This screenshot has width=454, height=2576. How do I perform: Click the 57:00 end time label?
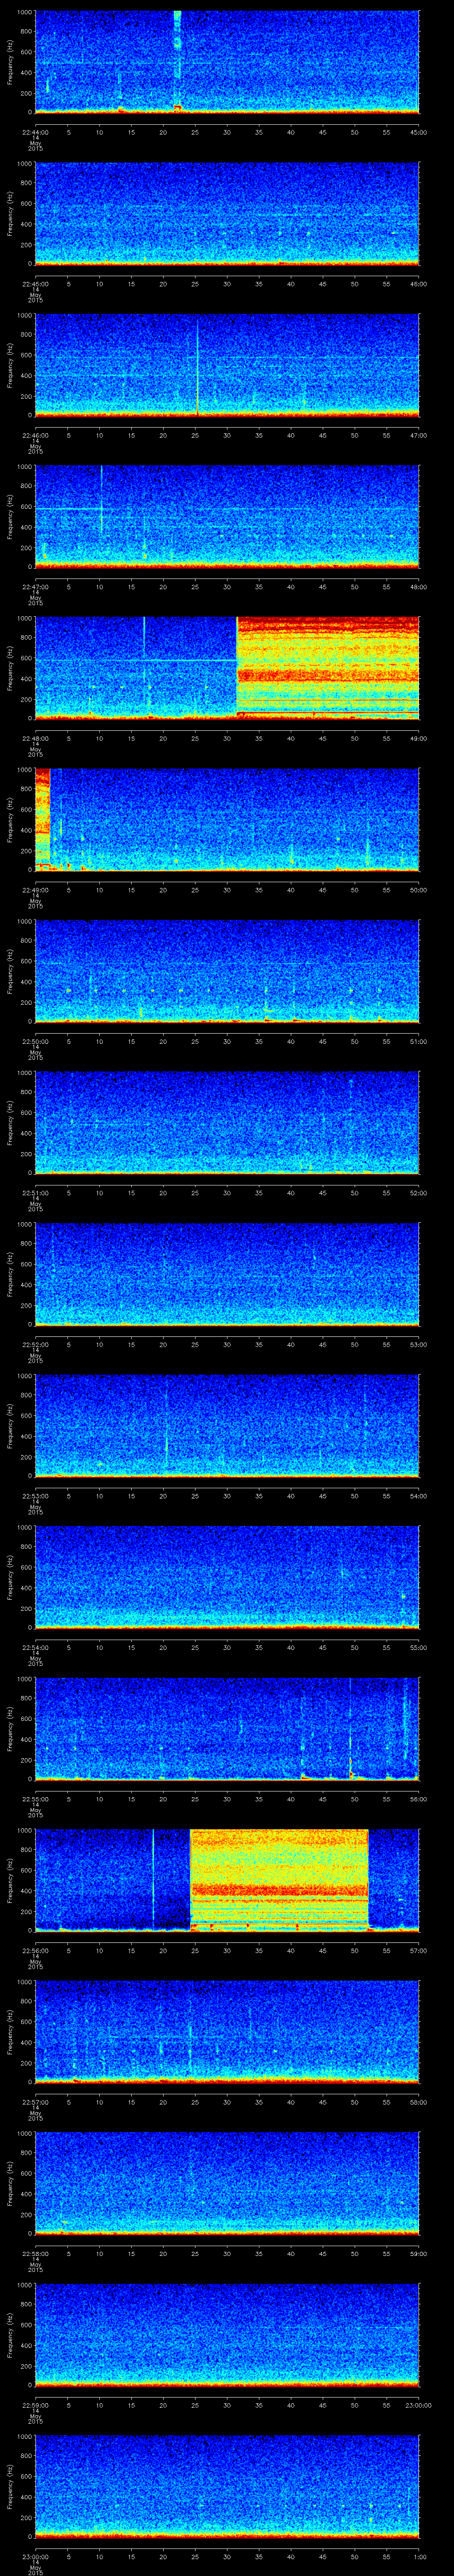coord(419,1950)
